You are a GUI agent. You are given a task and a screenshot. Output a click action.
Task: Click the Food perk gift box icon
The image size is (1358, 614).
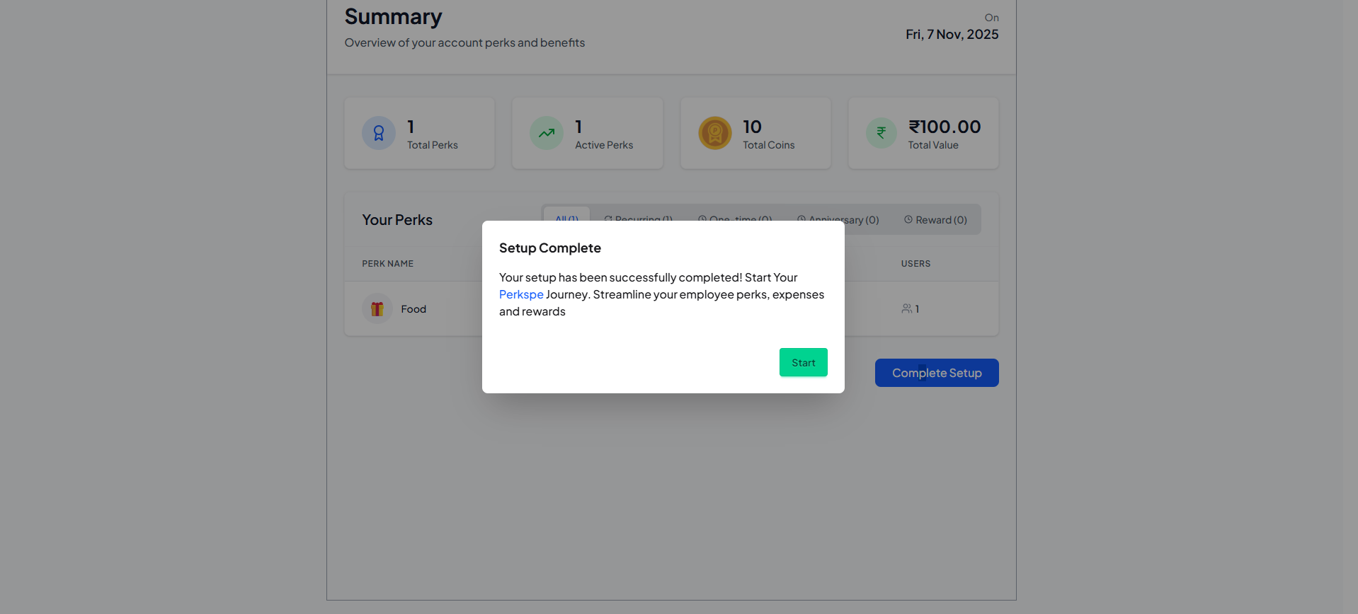(377, 309)
